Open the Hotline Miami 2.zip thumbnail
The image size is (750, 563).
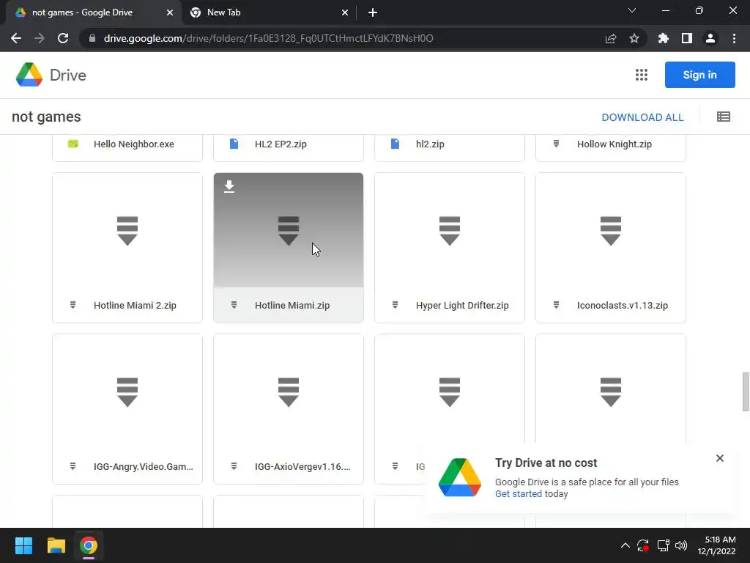(x=127, y=231)
